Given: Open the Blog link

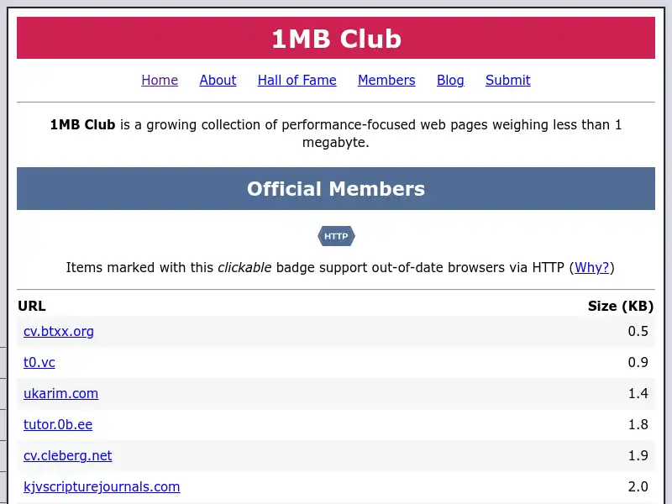Looking at the screenshot, I should [450, 80].
